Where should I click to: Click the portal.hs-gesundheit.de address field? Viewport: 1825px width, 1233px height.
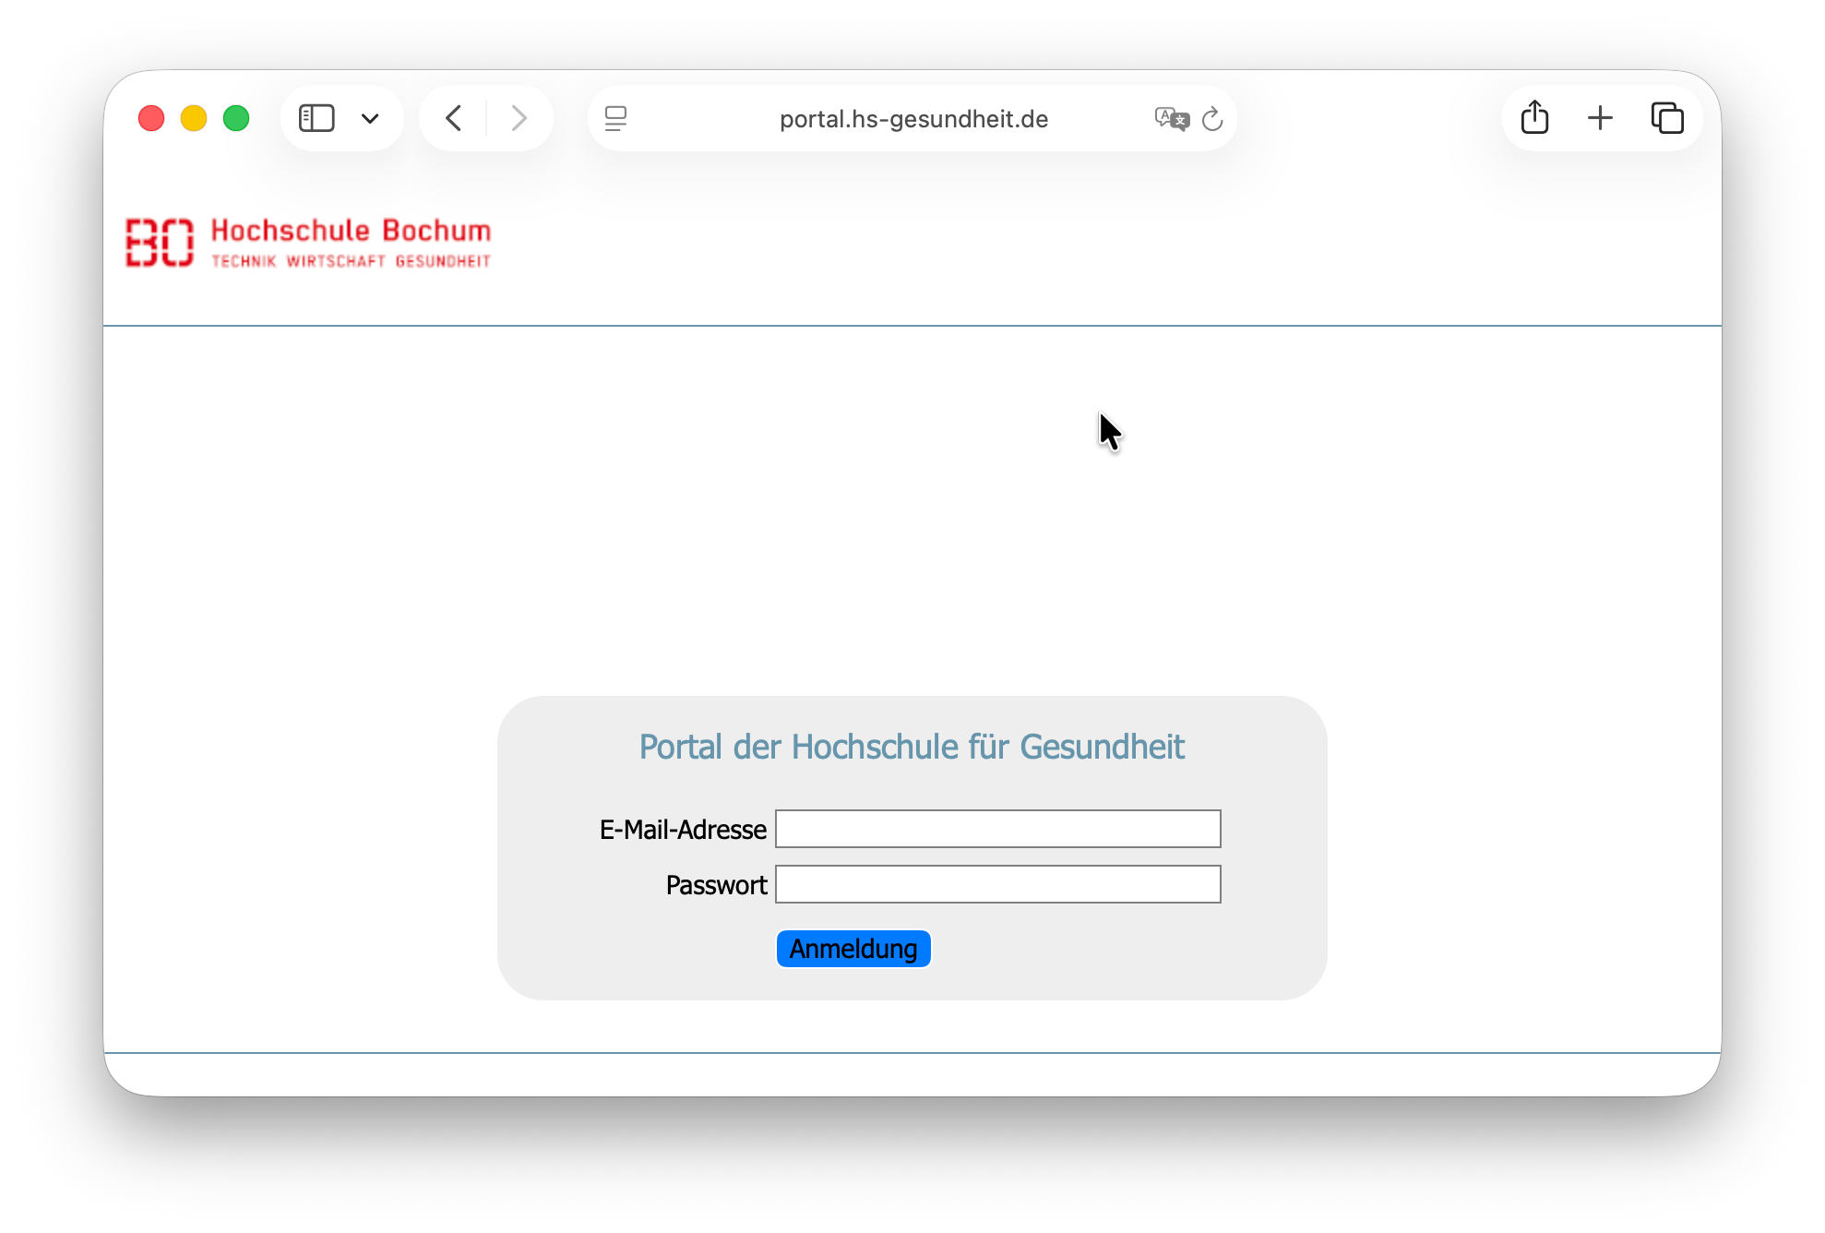click(912, 119)
